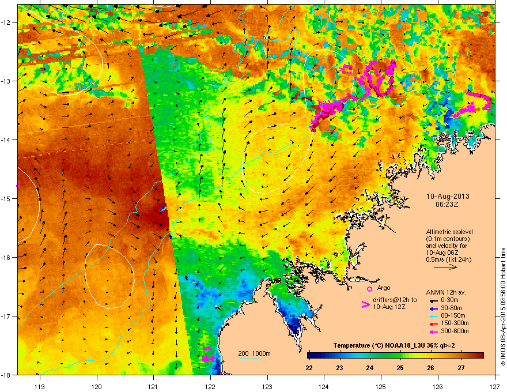Click the colorbar tick value 25
This screenshot has width=507, height=392.
coord(400,368)
